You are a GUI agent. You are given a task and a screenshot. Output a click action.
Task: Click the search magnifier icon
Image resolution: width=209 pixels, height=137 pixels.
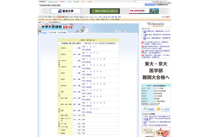pyautogui.click(x=135, y=1)
